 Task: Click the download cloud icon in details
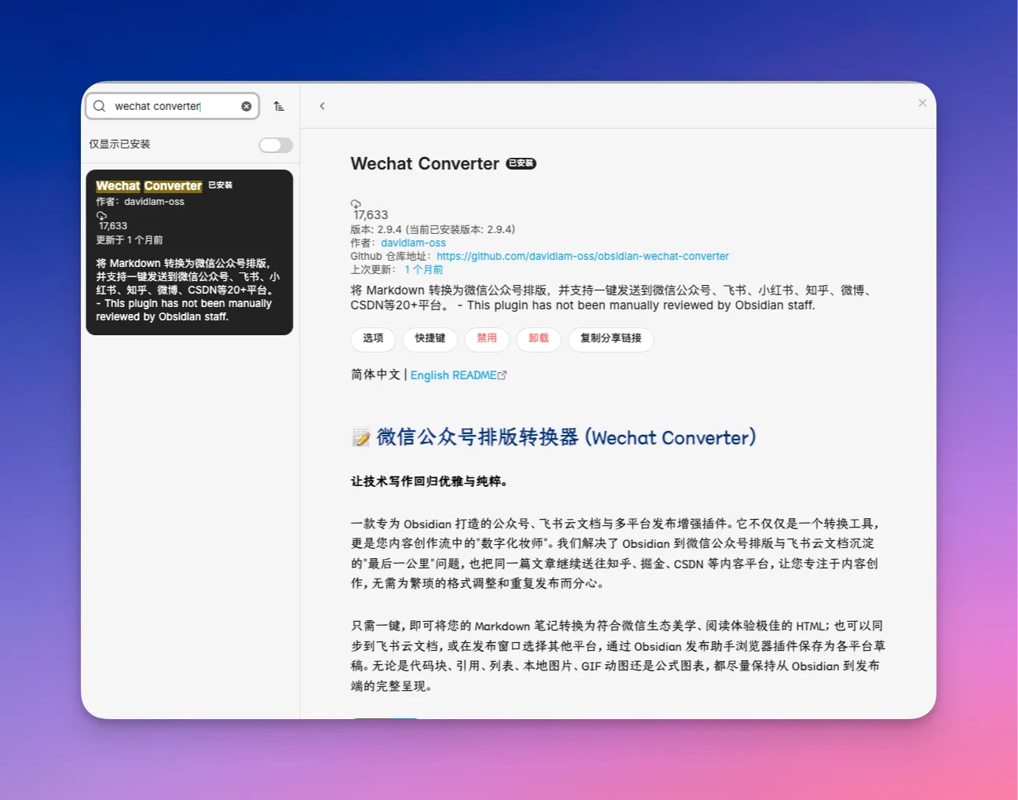pos(356,203)
